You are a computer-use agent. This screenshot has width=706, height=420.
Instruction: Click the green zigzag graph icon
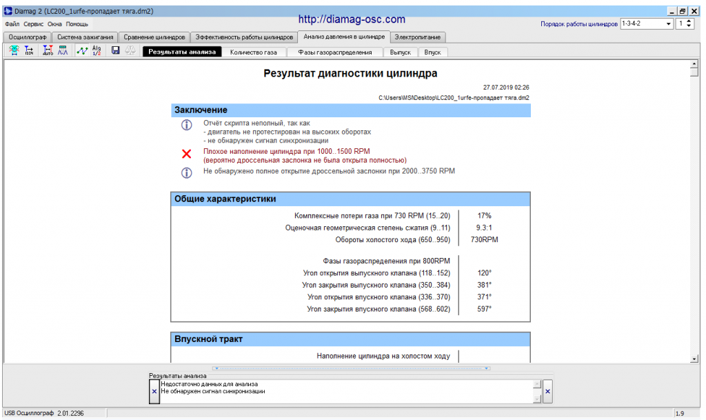[81, 50]
